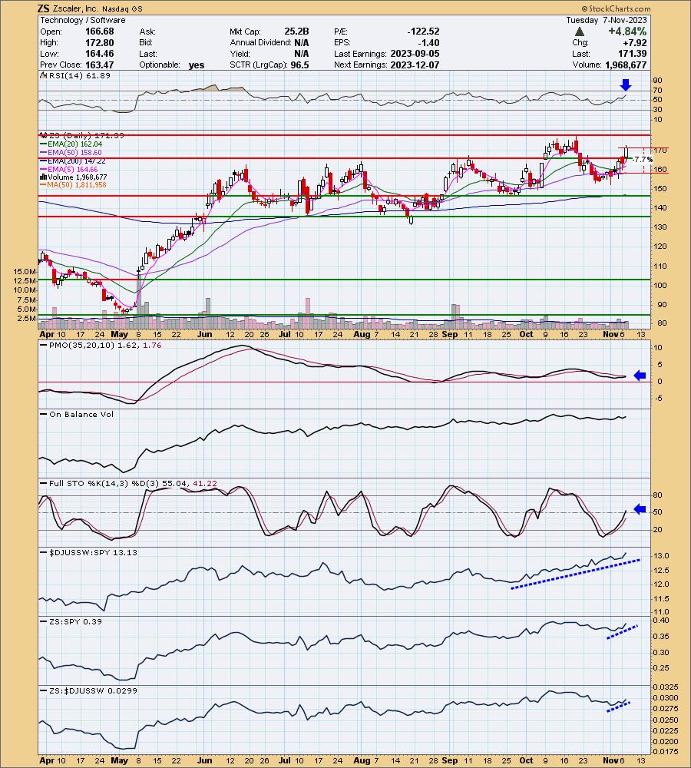Select the Optionable value yes
691x768 pixels.
click(197, 65)
